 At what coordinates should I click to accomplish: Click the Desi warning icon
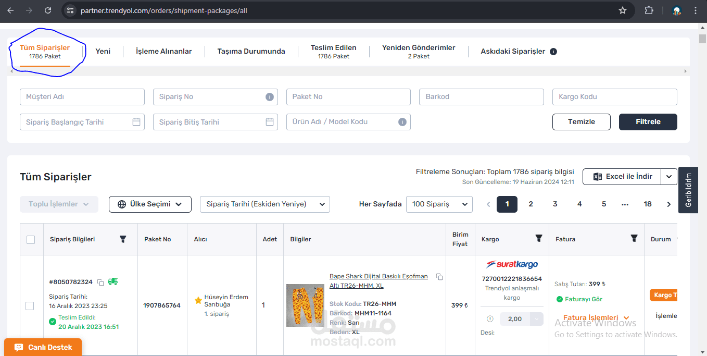[490, 319]
